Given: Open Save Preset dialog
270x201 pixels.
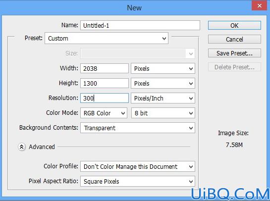Looking at the screenshot, I should [x=234, y=53].
